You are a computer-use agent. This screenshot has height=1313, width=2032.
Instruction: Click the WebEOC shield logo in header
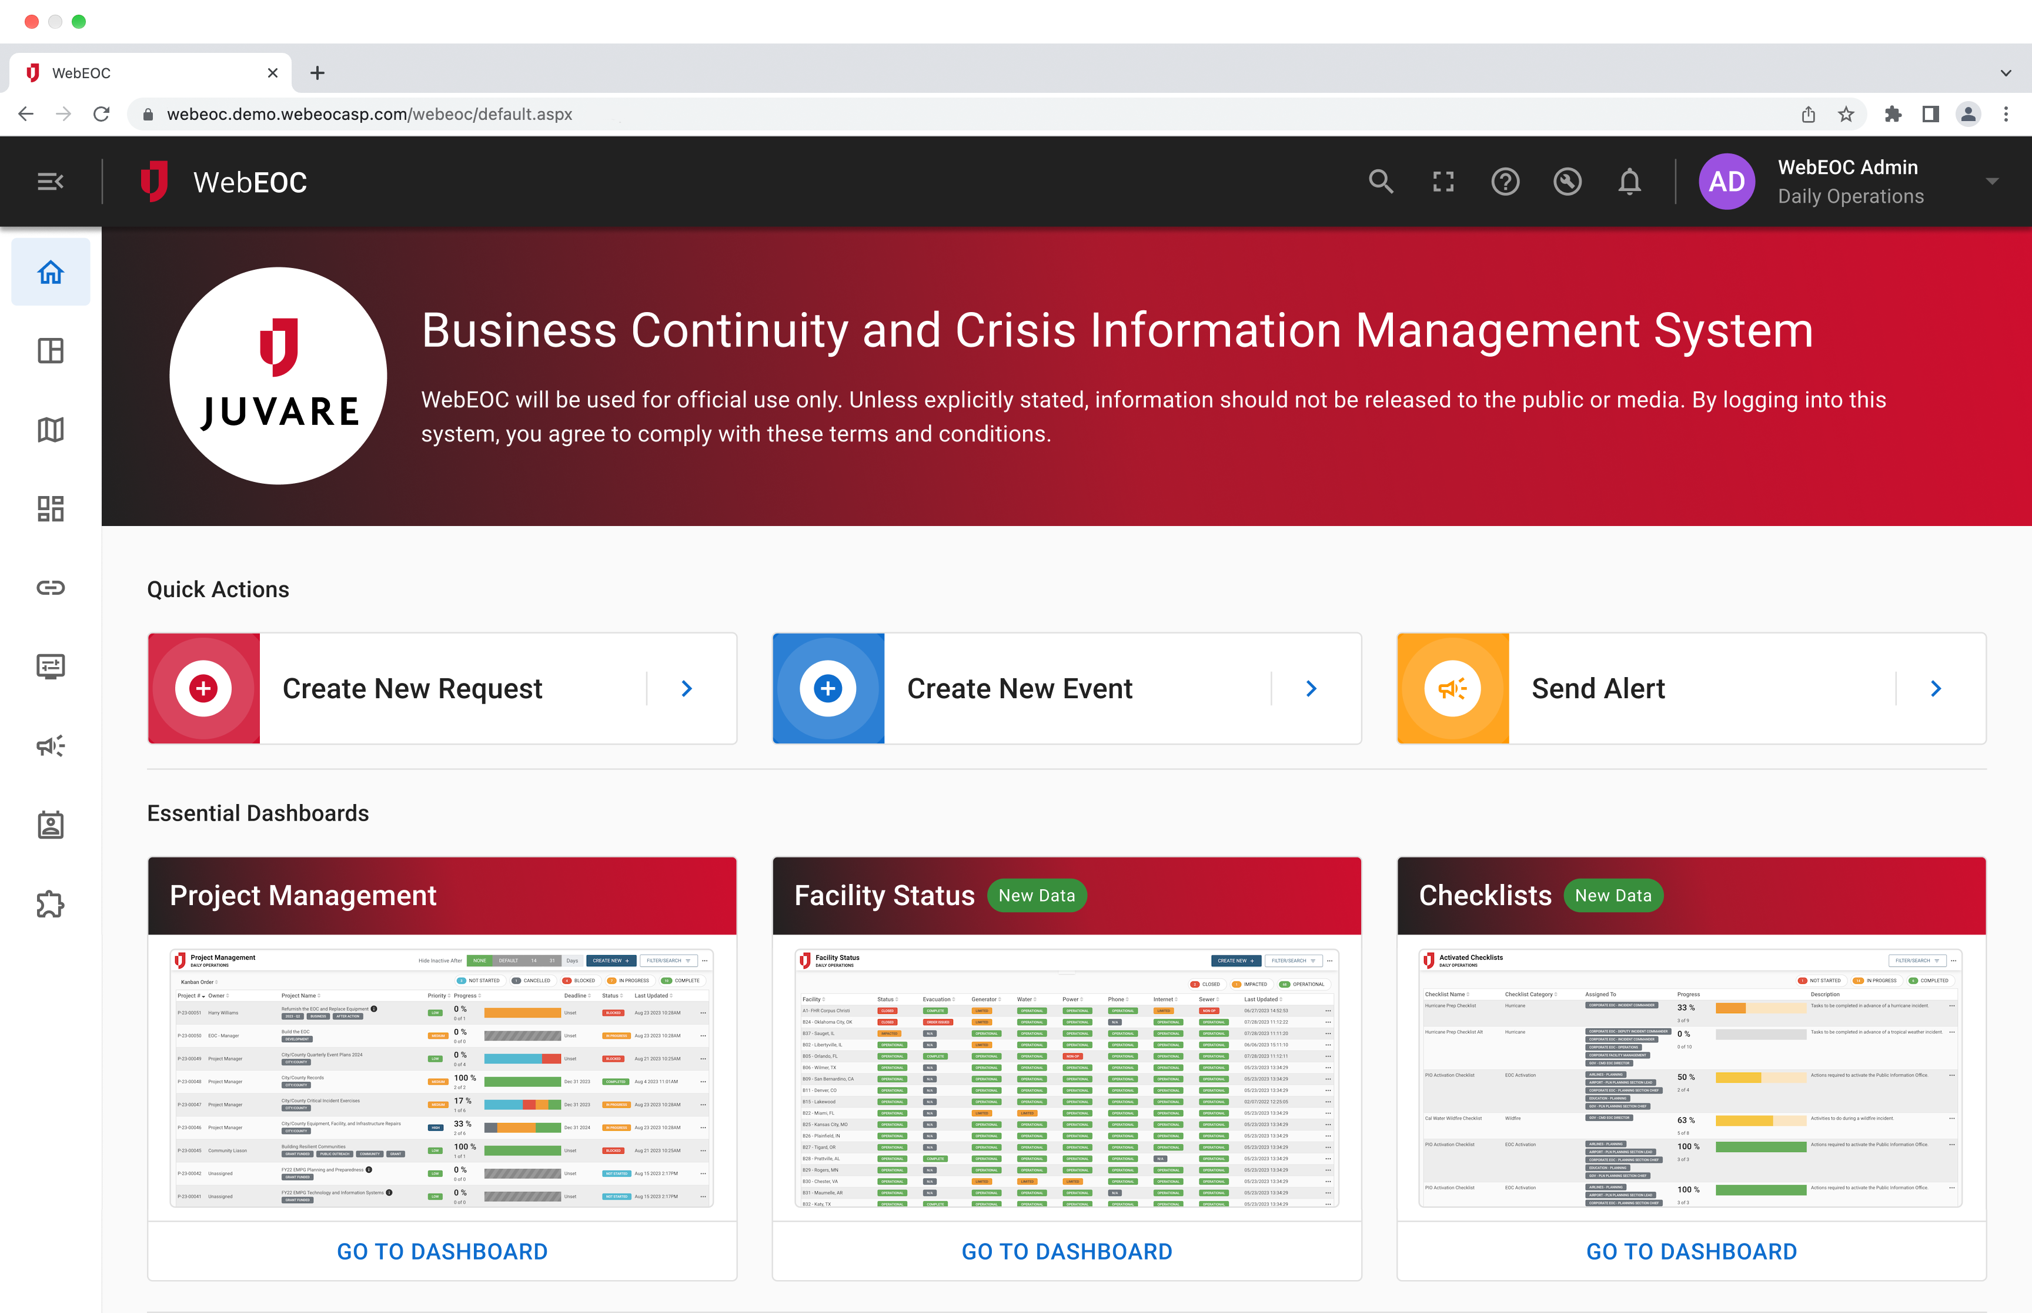(154, 182)
